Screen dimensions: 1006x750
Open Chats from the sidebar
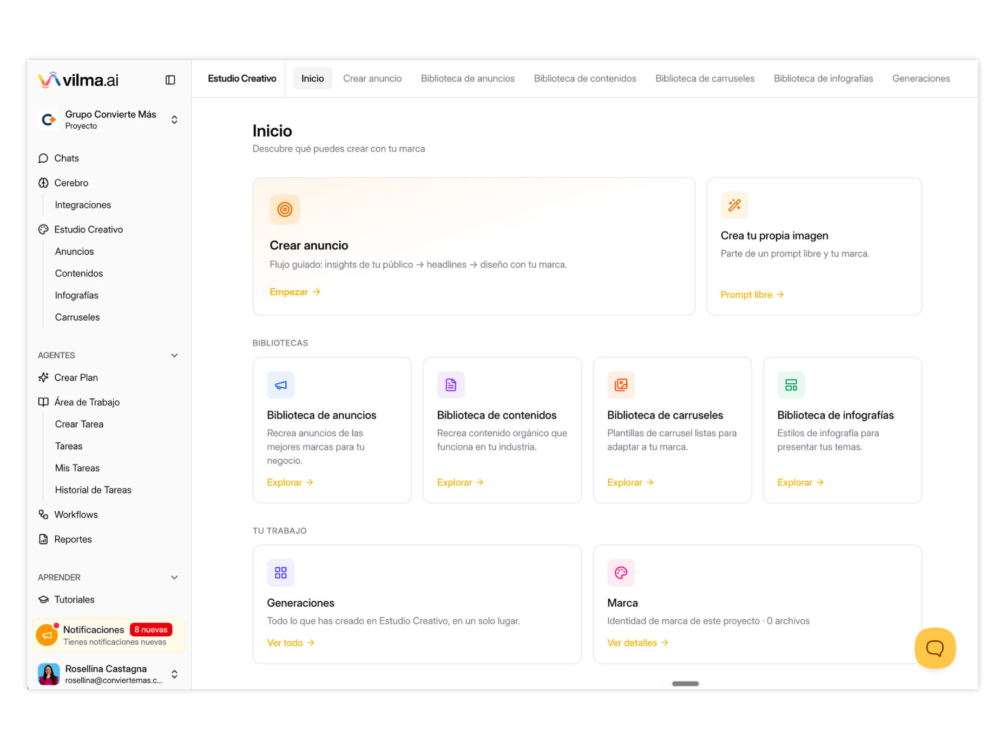67,158
